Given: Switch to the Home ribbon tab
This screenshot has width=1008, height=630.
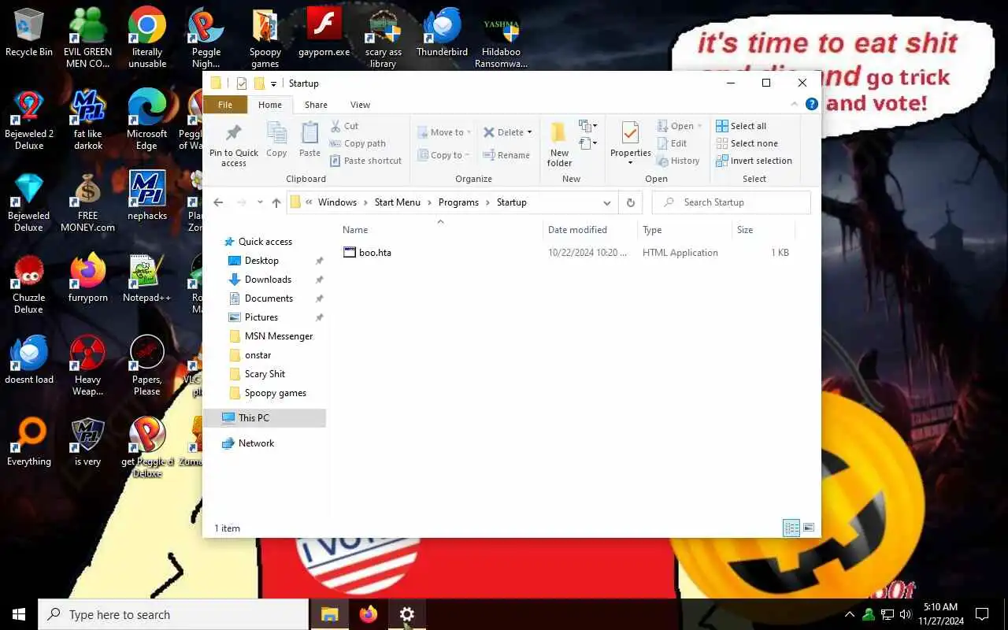Looking at the screenshot, I should tap(270, 105).
